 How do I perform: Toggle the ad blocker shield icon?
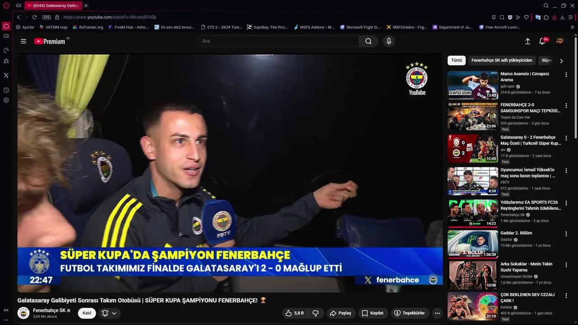coord(510,17)
